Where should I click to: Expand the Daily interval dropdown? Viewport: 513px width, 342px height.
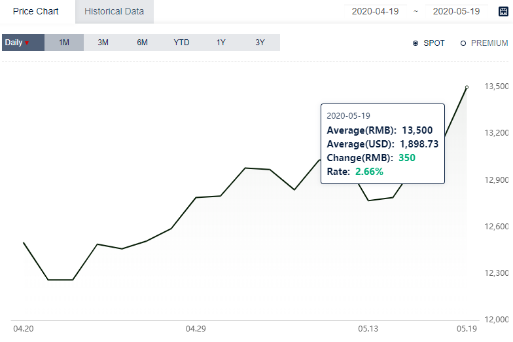24,43
